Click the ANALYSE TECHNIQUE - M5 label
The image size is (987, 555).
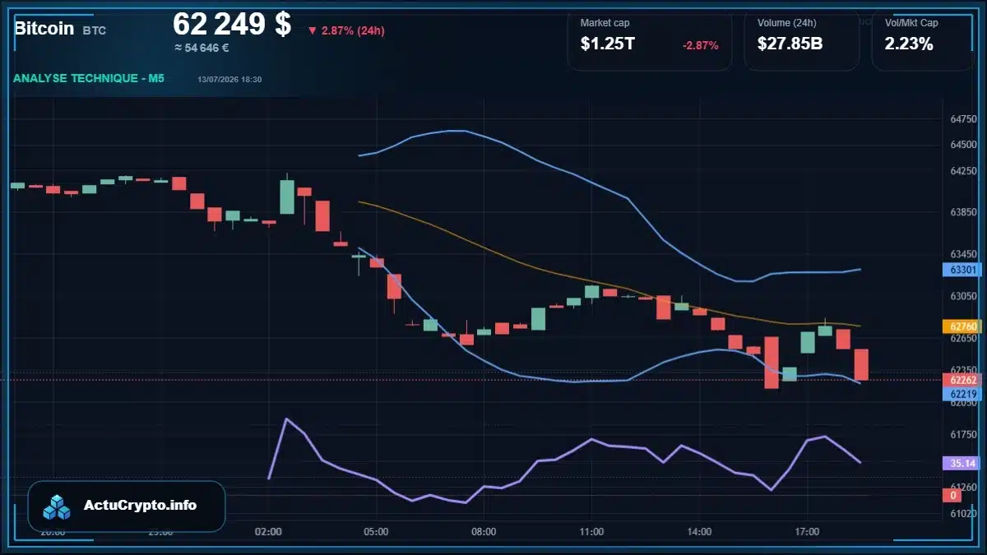(x=89, y=78)
